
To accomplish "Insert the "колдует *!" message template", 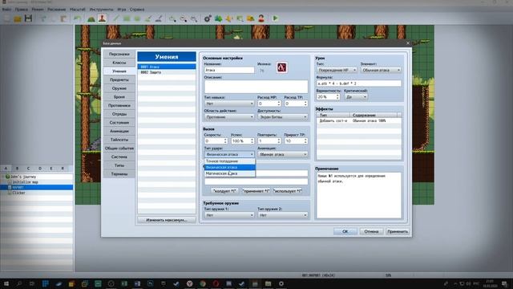I will tap(224, 191).
